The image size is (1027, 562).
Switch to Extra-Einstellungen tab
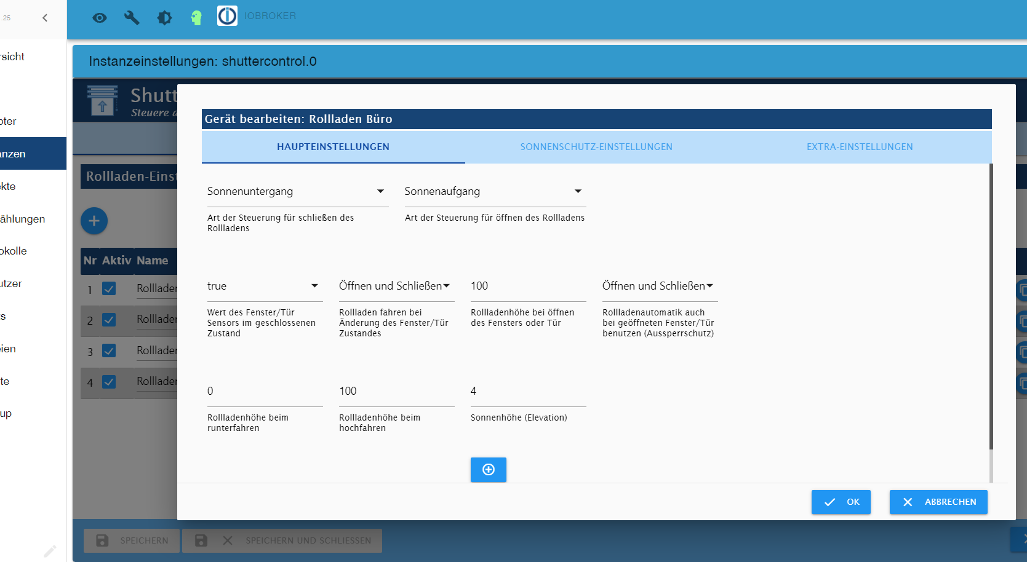(x=860, y=147)
